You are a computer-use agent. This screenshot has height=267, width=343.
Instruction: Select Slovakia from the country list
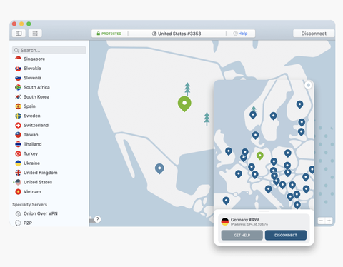tap(32, 69)
